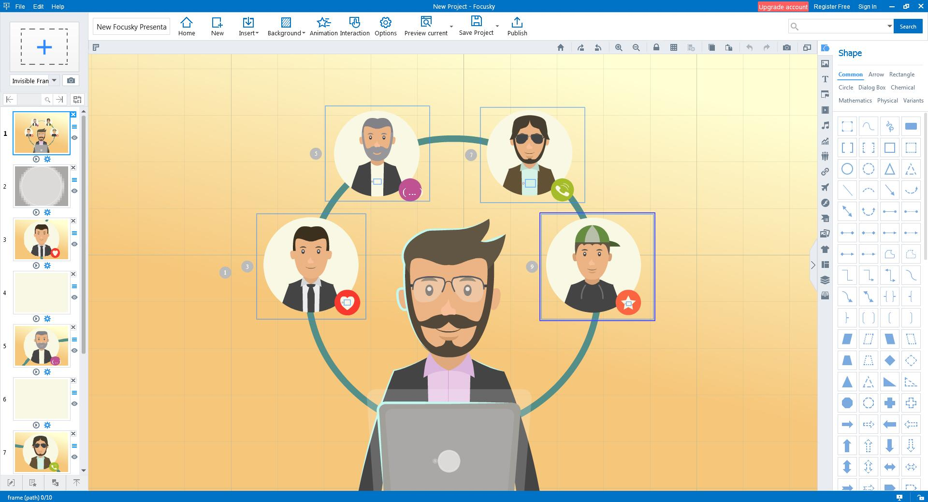Open the Invisible Frame type dropdown
The height and width of the screenshot is (502, 928).
(54, 80)
